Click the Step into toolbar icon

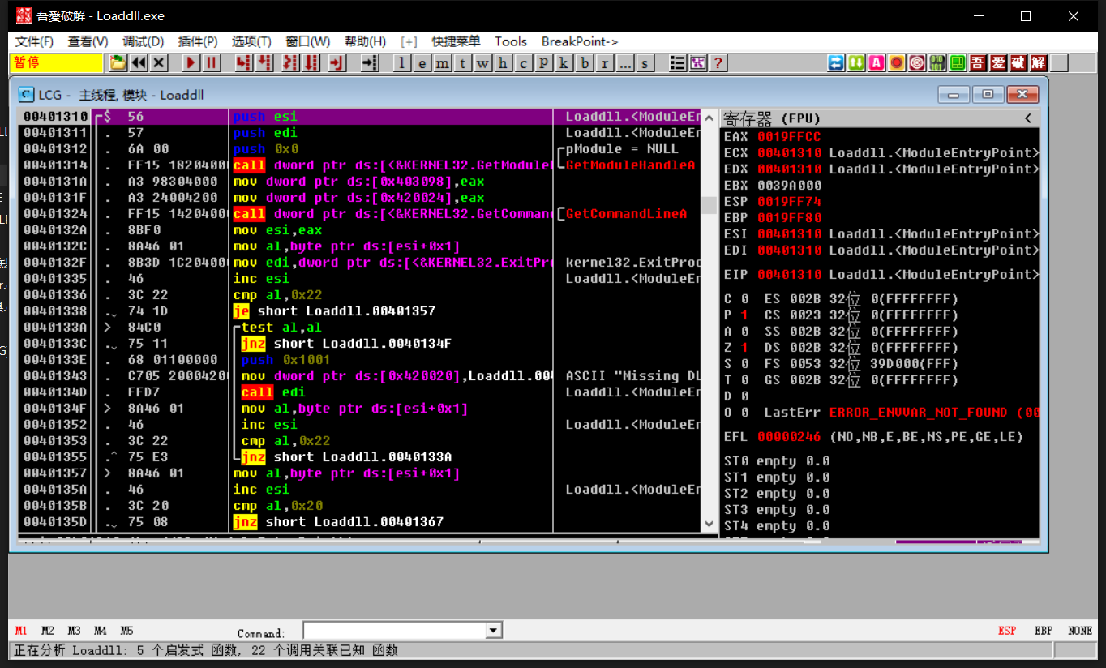243,62
